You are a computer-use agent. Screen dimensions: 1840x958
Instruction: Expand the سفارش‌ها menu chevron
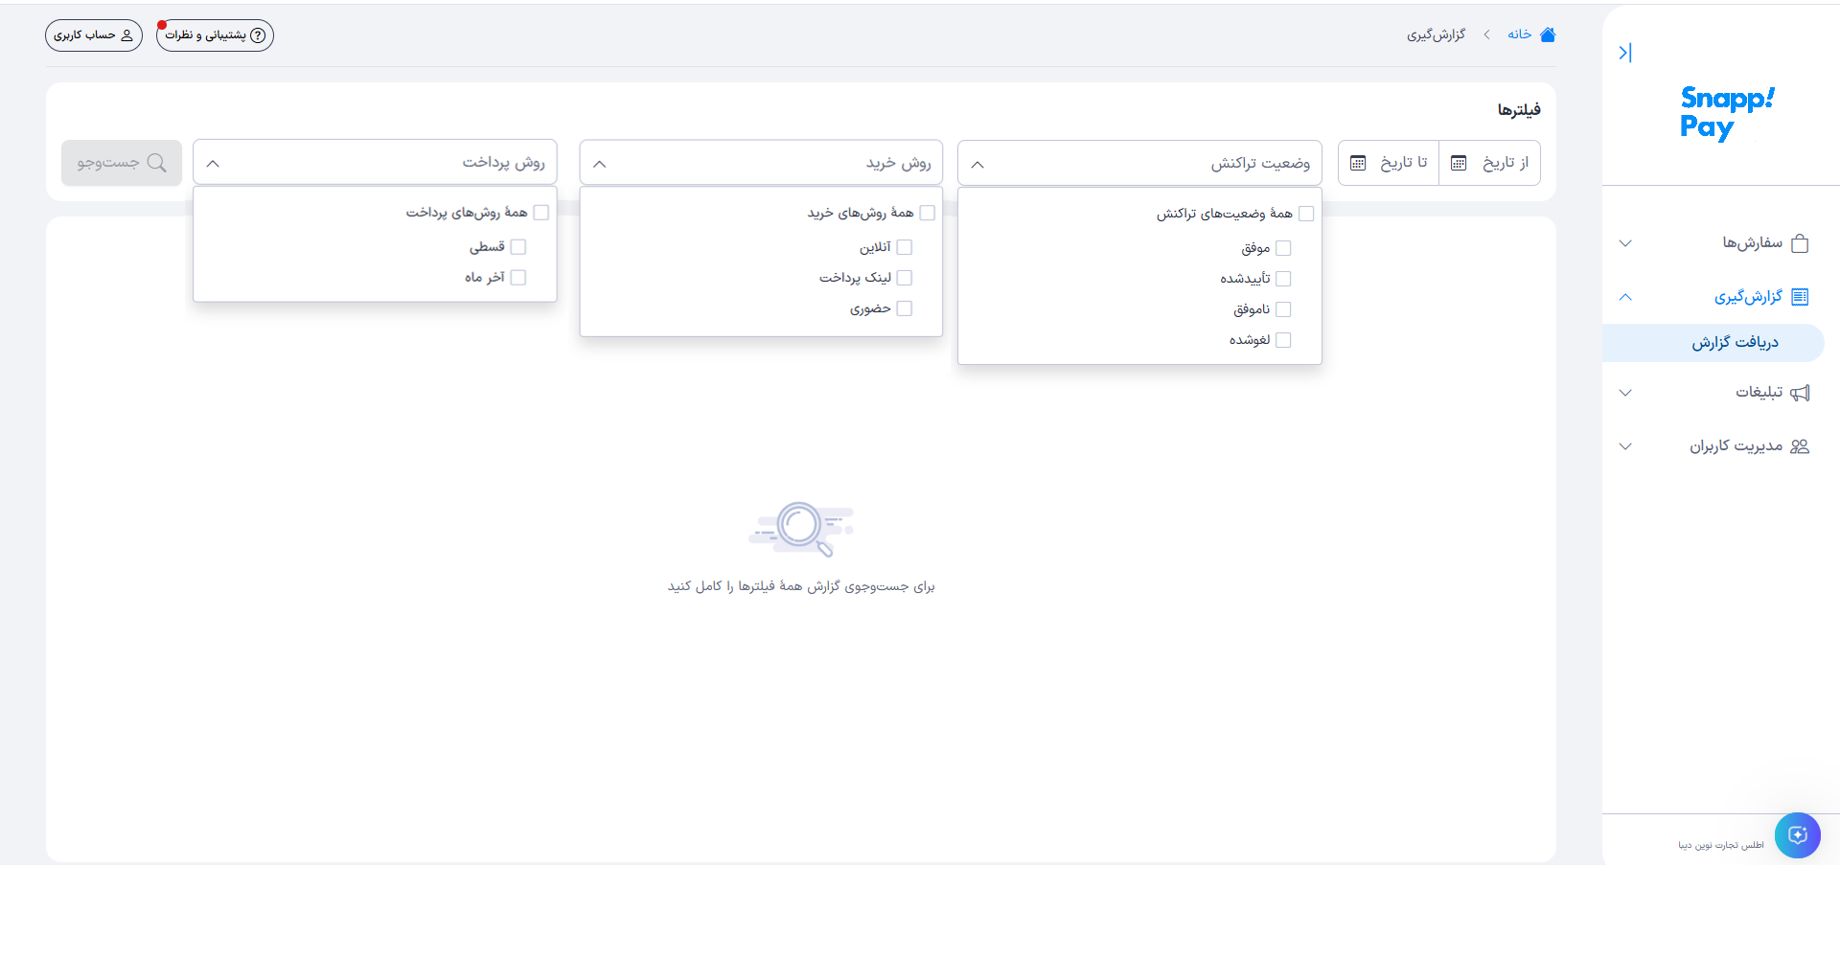click(1625, 243)
